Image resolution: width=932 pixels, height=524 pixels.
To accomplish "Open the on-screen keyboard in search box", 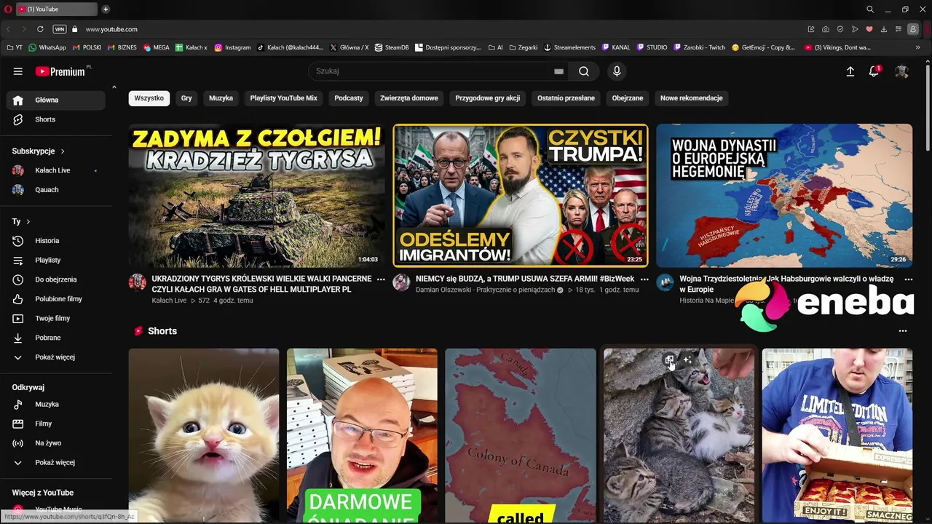I will 558,71.
